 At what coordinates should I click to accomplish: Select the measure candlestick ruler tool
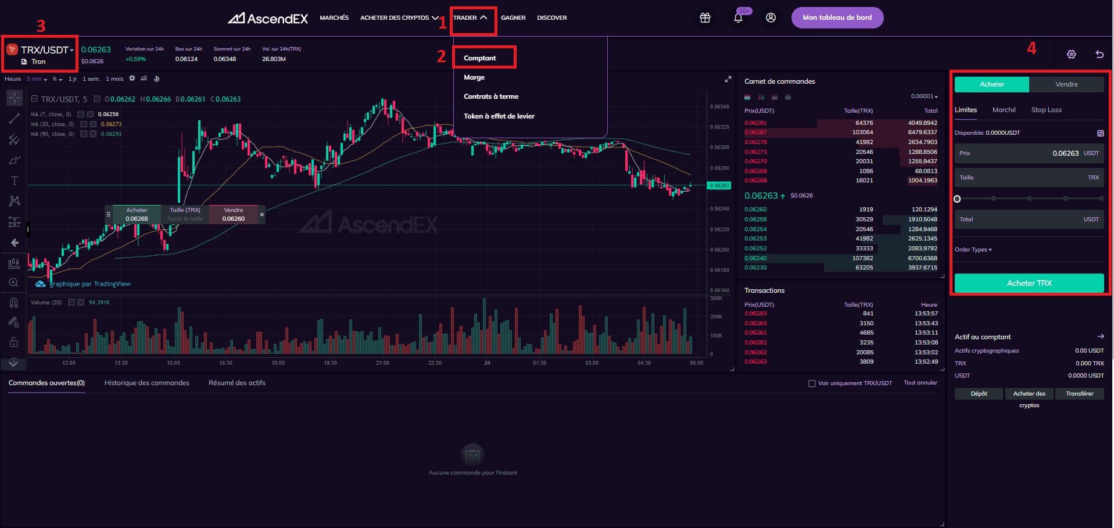(x=15, y=263)
